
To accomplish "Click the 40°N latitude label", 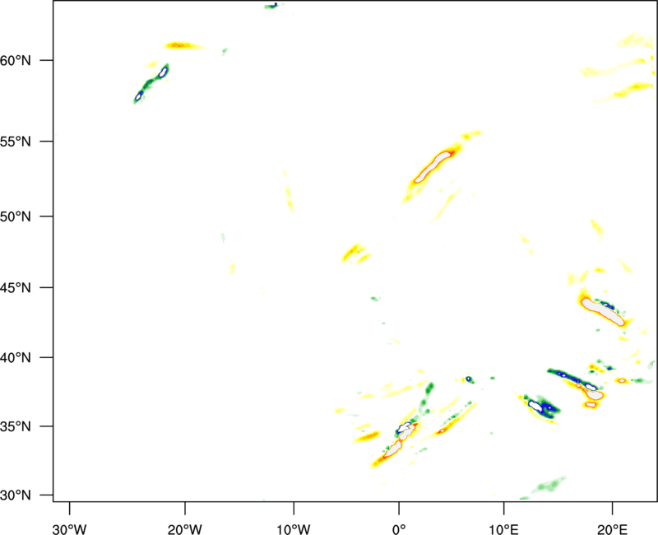I will pyautogui.click(x=16, y=358).
